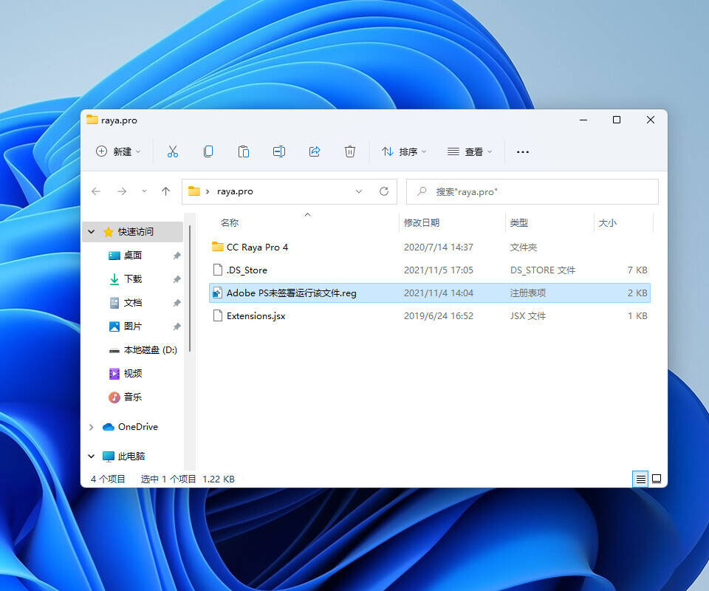Switch to large thumbnails view toggle

pyautogui.click(x=656, y=479)
